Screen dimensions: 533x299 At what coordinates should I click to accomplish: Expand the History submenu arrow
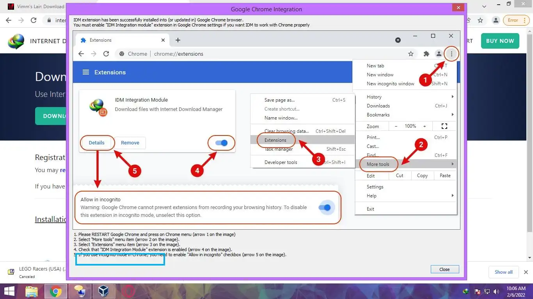tap(453, 97)
